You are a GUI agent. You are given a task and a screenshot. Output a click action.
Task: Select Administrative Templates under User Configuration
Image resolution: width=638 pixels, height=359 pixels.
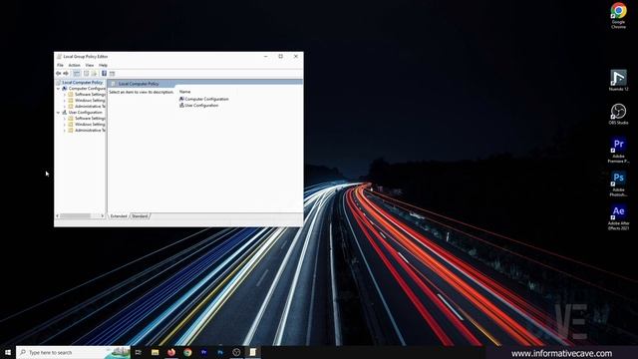(90, 131)
